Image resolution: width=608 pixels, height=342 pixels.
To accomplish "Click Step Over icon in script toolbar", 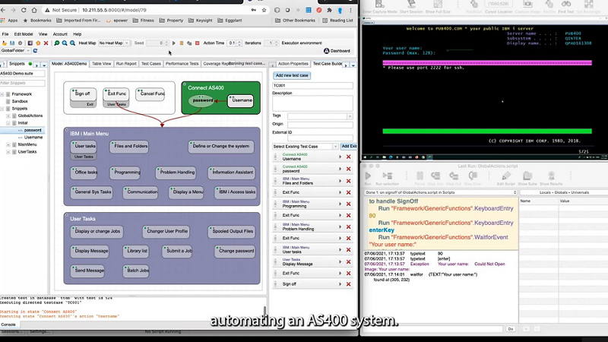I will pos(472,176).
